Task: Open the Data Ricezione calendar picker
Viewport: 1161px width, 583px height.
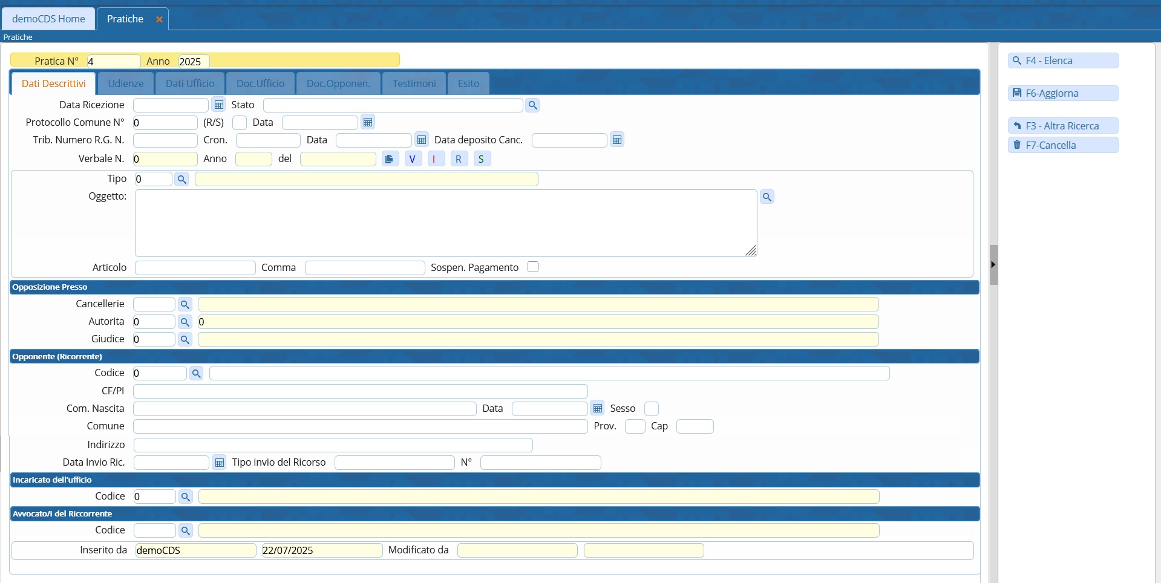Action: 219,105
